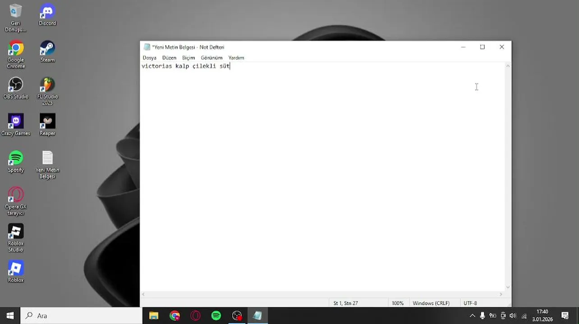Click the "St 1, Stn 27" status entry
579x324 pixels.
346,303
